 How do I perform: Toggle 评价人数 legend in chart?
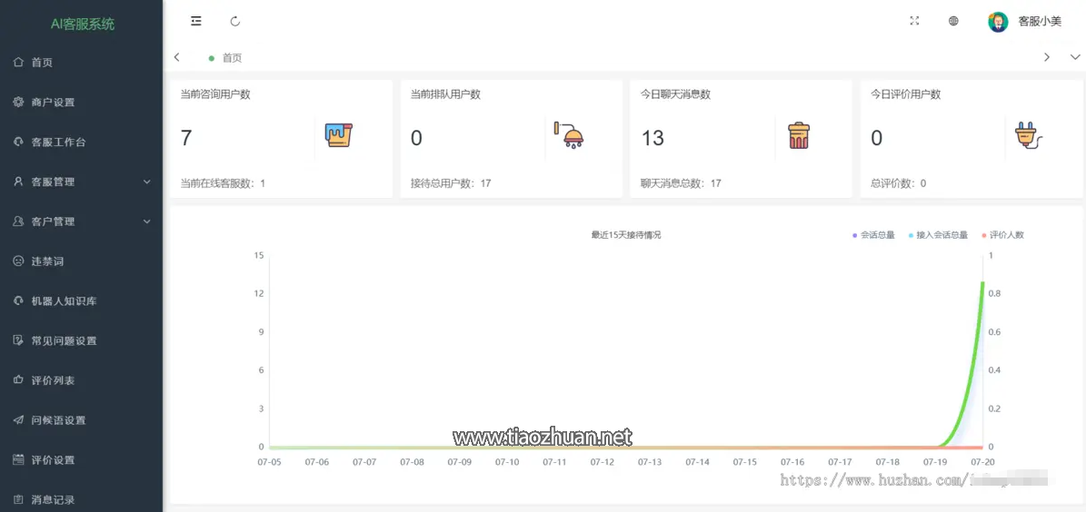click(1002, 235)
